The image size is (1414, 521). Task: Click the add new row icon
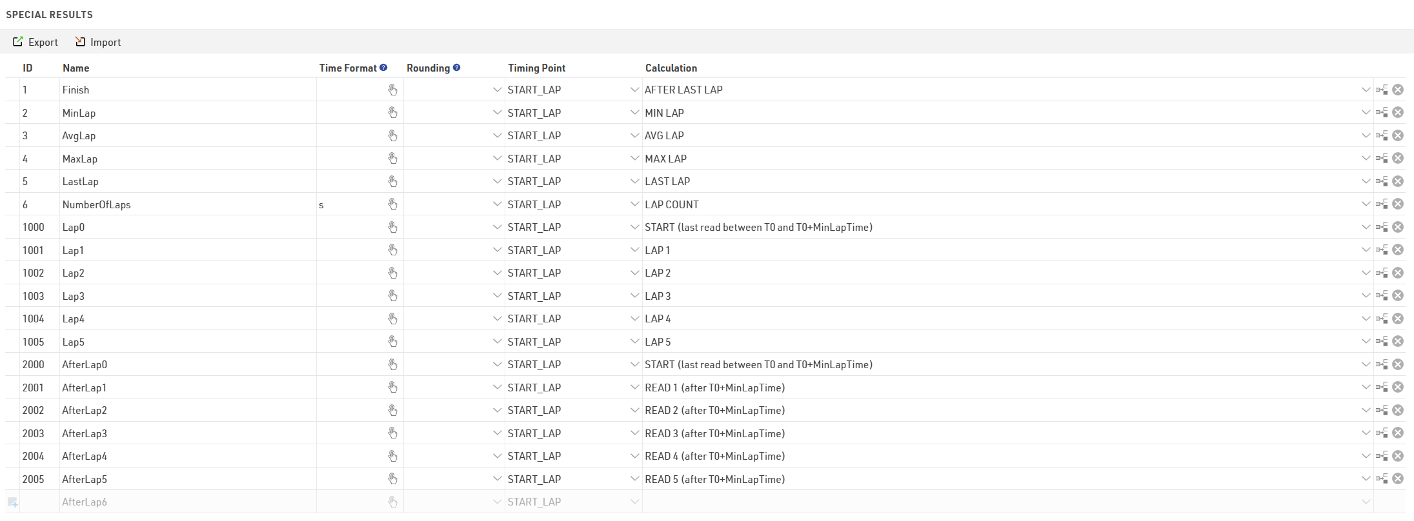12,502
